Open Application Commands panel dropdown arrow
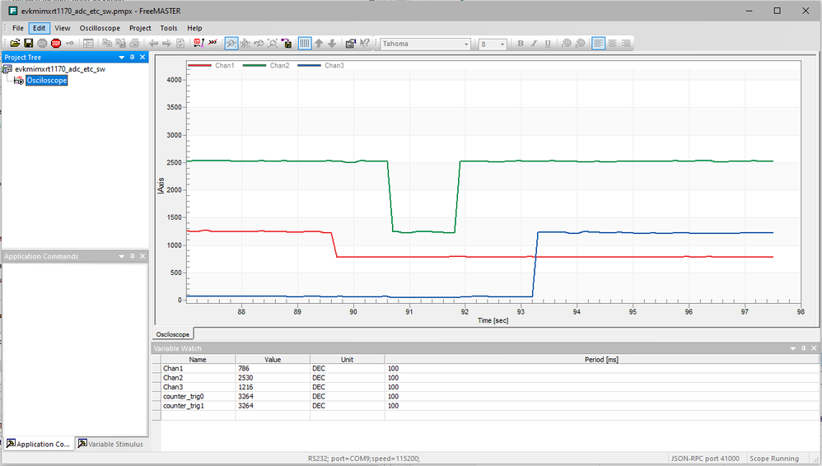The height and width of the screenshot is (466, 822). pos(122,256)
